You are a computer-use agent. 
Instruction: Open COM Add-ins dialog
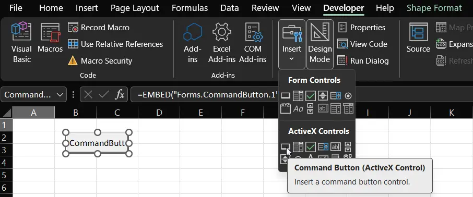(x=253, y=43)
